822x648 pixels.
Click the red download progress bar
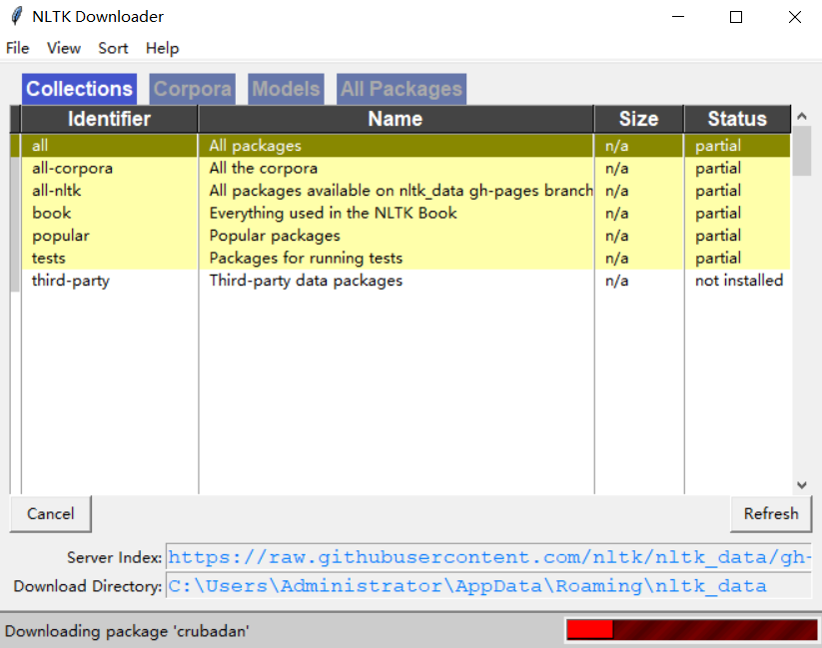pyautogui.click(x=690, y=630)
